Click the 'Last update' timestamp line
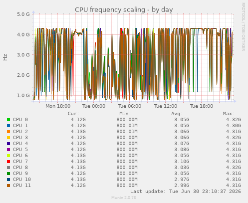 click(x=186, y=192)
